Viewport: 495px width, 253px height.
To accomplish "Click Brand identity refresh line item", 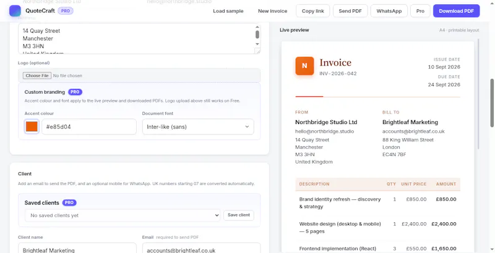I will (340, 203).
